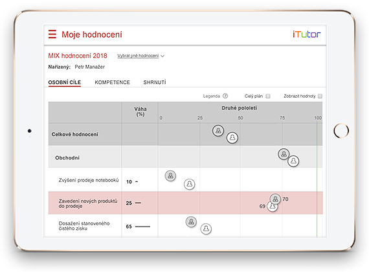The width and height of the screenshot is (369, 272).
Task: Click manager marker for Dosažení stanoveného čistého zisku
Action: coord(191,222)
